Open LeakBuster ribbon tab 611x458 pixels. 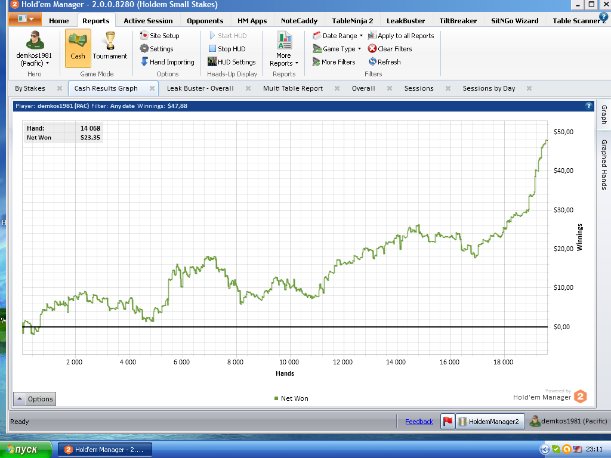tap(406, 21)
